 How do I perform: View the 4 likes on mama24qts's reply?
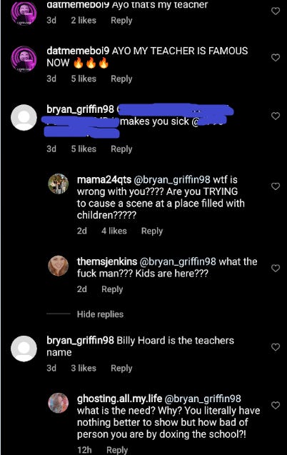114,231
